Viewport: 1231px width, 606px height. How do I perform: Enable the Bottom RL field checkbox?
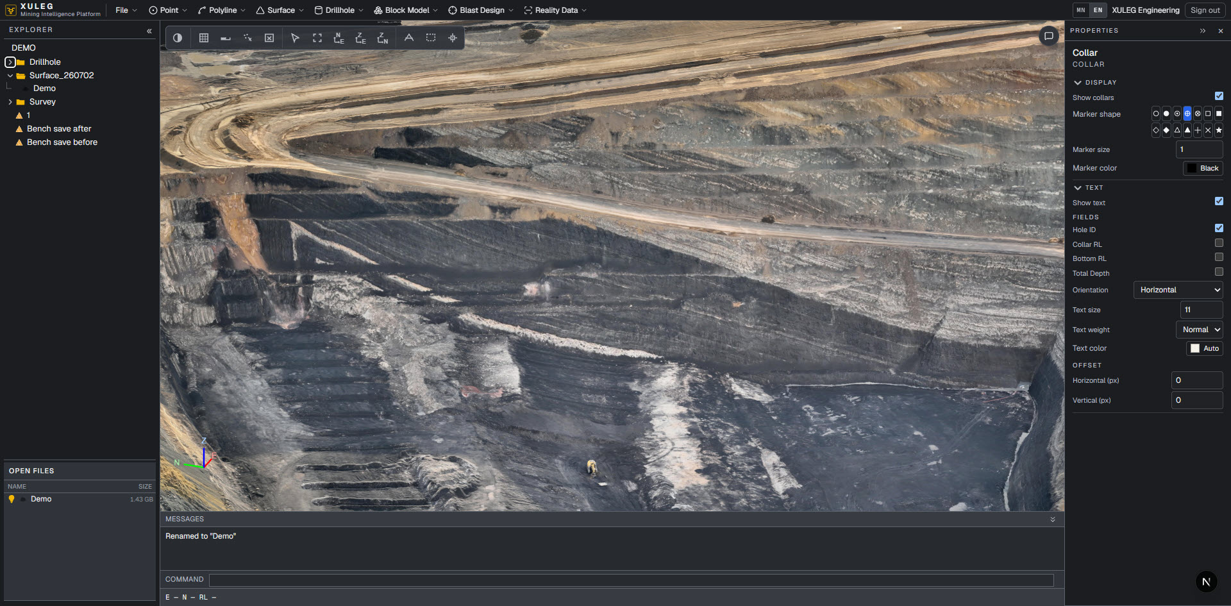(1219, 257)
